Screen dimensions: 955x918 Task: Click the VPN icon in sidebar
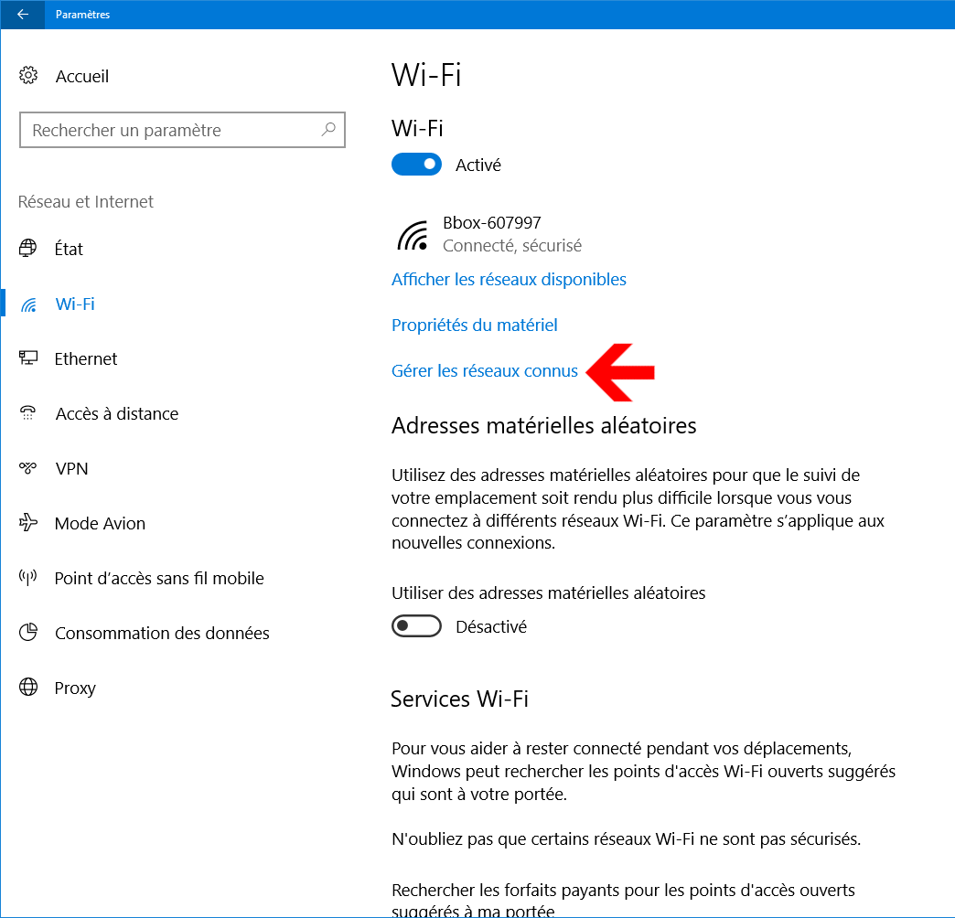pos(28,468)
